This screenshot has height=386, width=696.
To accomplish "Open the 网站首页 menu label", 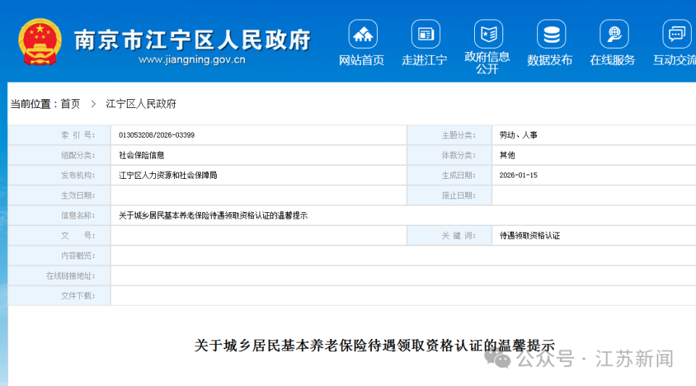I will tap(361, 60).
